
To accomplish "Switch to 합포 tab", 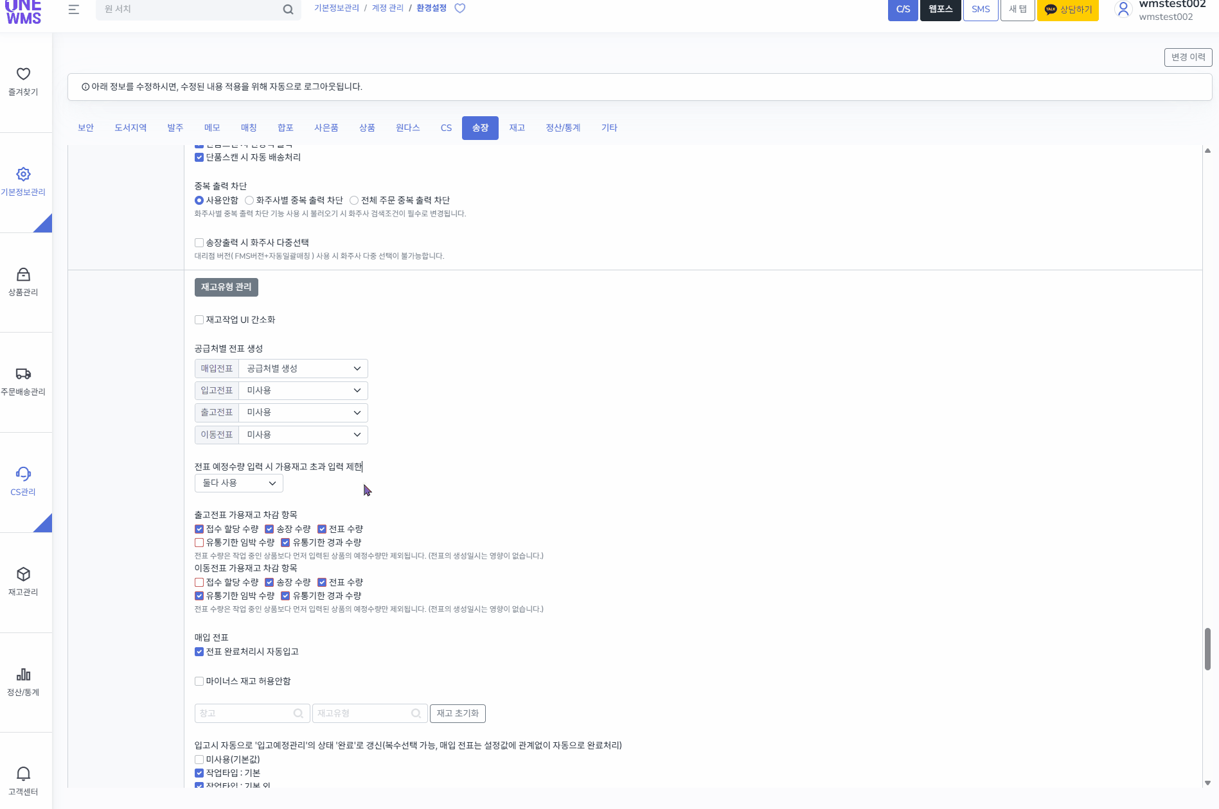I will coord(285,128).
